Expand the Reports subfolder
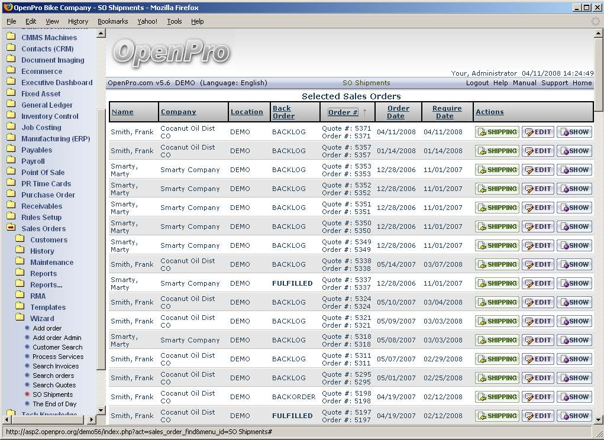This screenshot has width=604, height=440. click(20, 273)
